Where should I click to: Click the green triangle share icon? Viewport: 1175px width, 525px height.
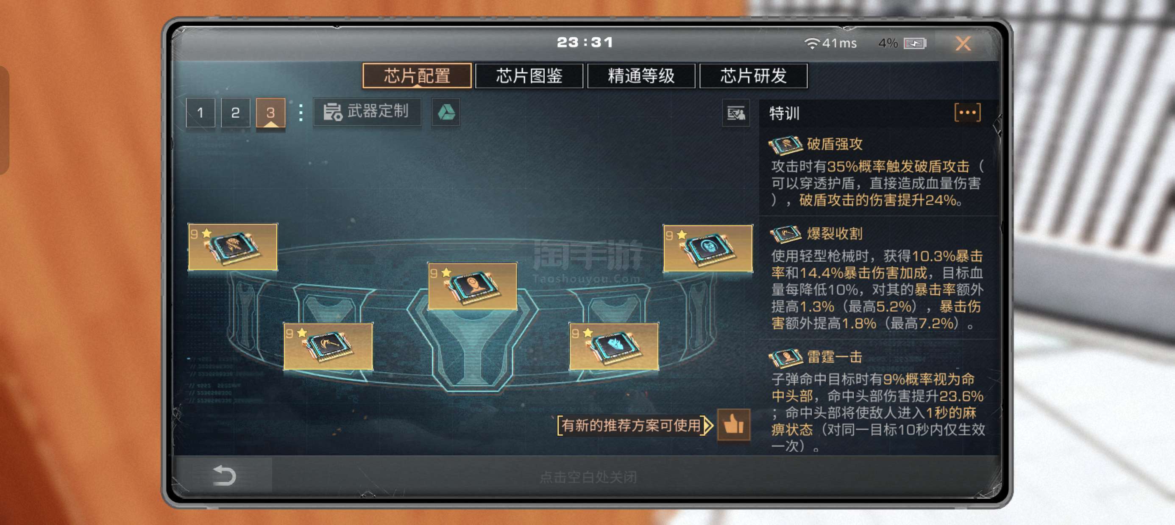pyautogui.click(x=445, y=112)
